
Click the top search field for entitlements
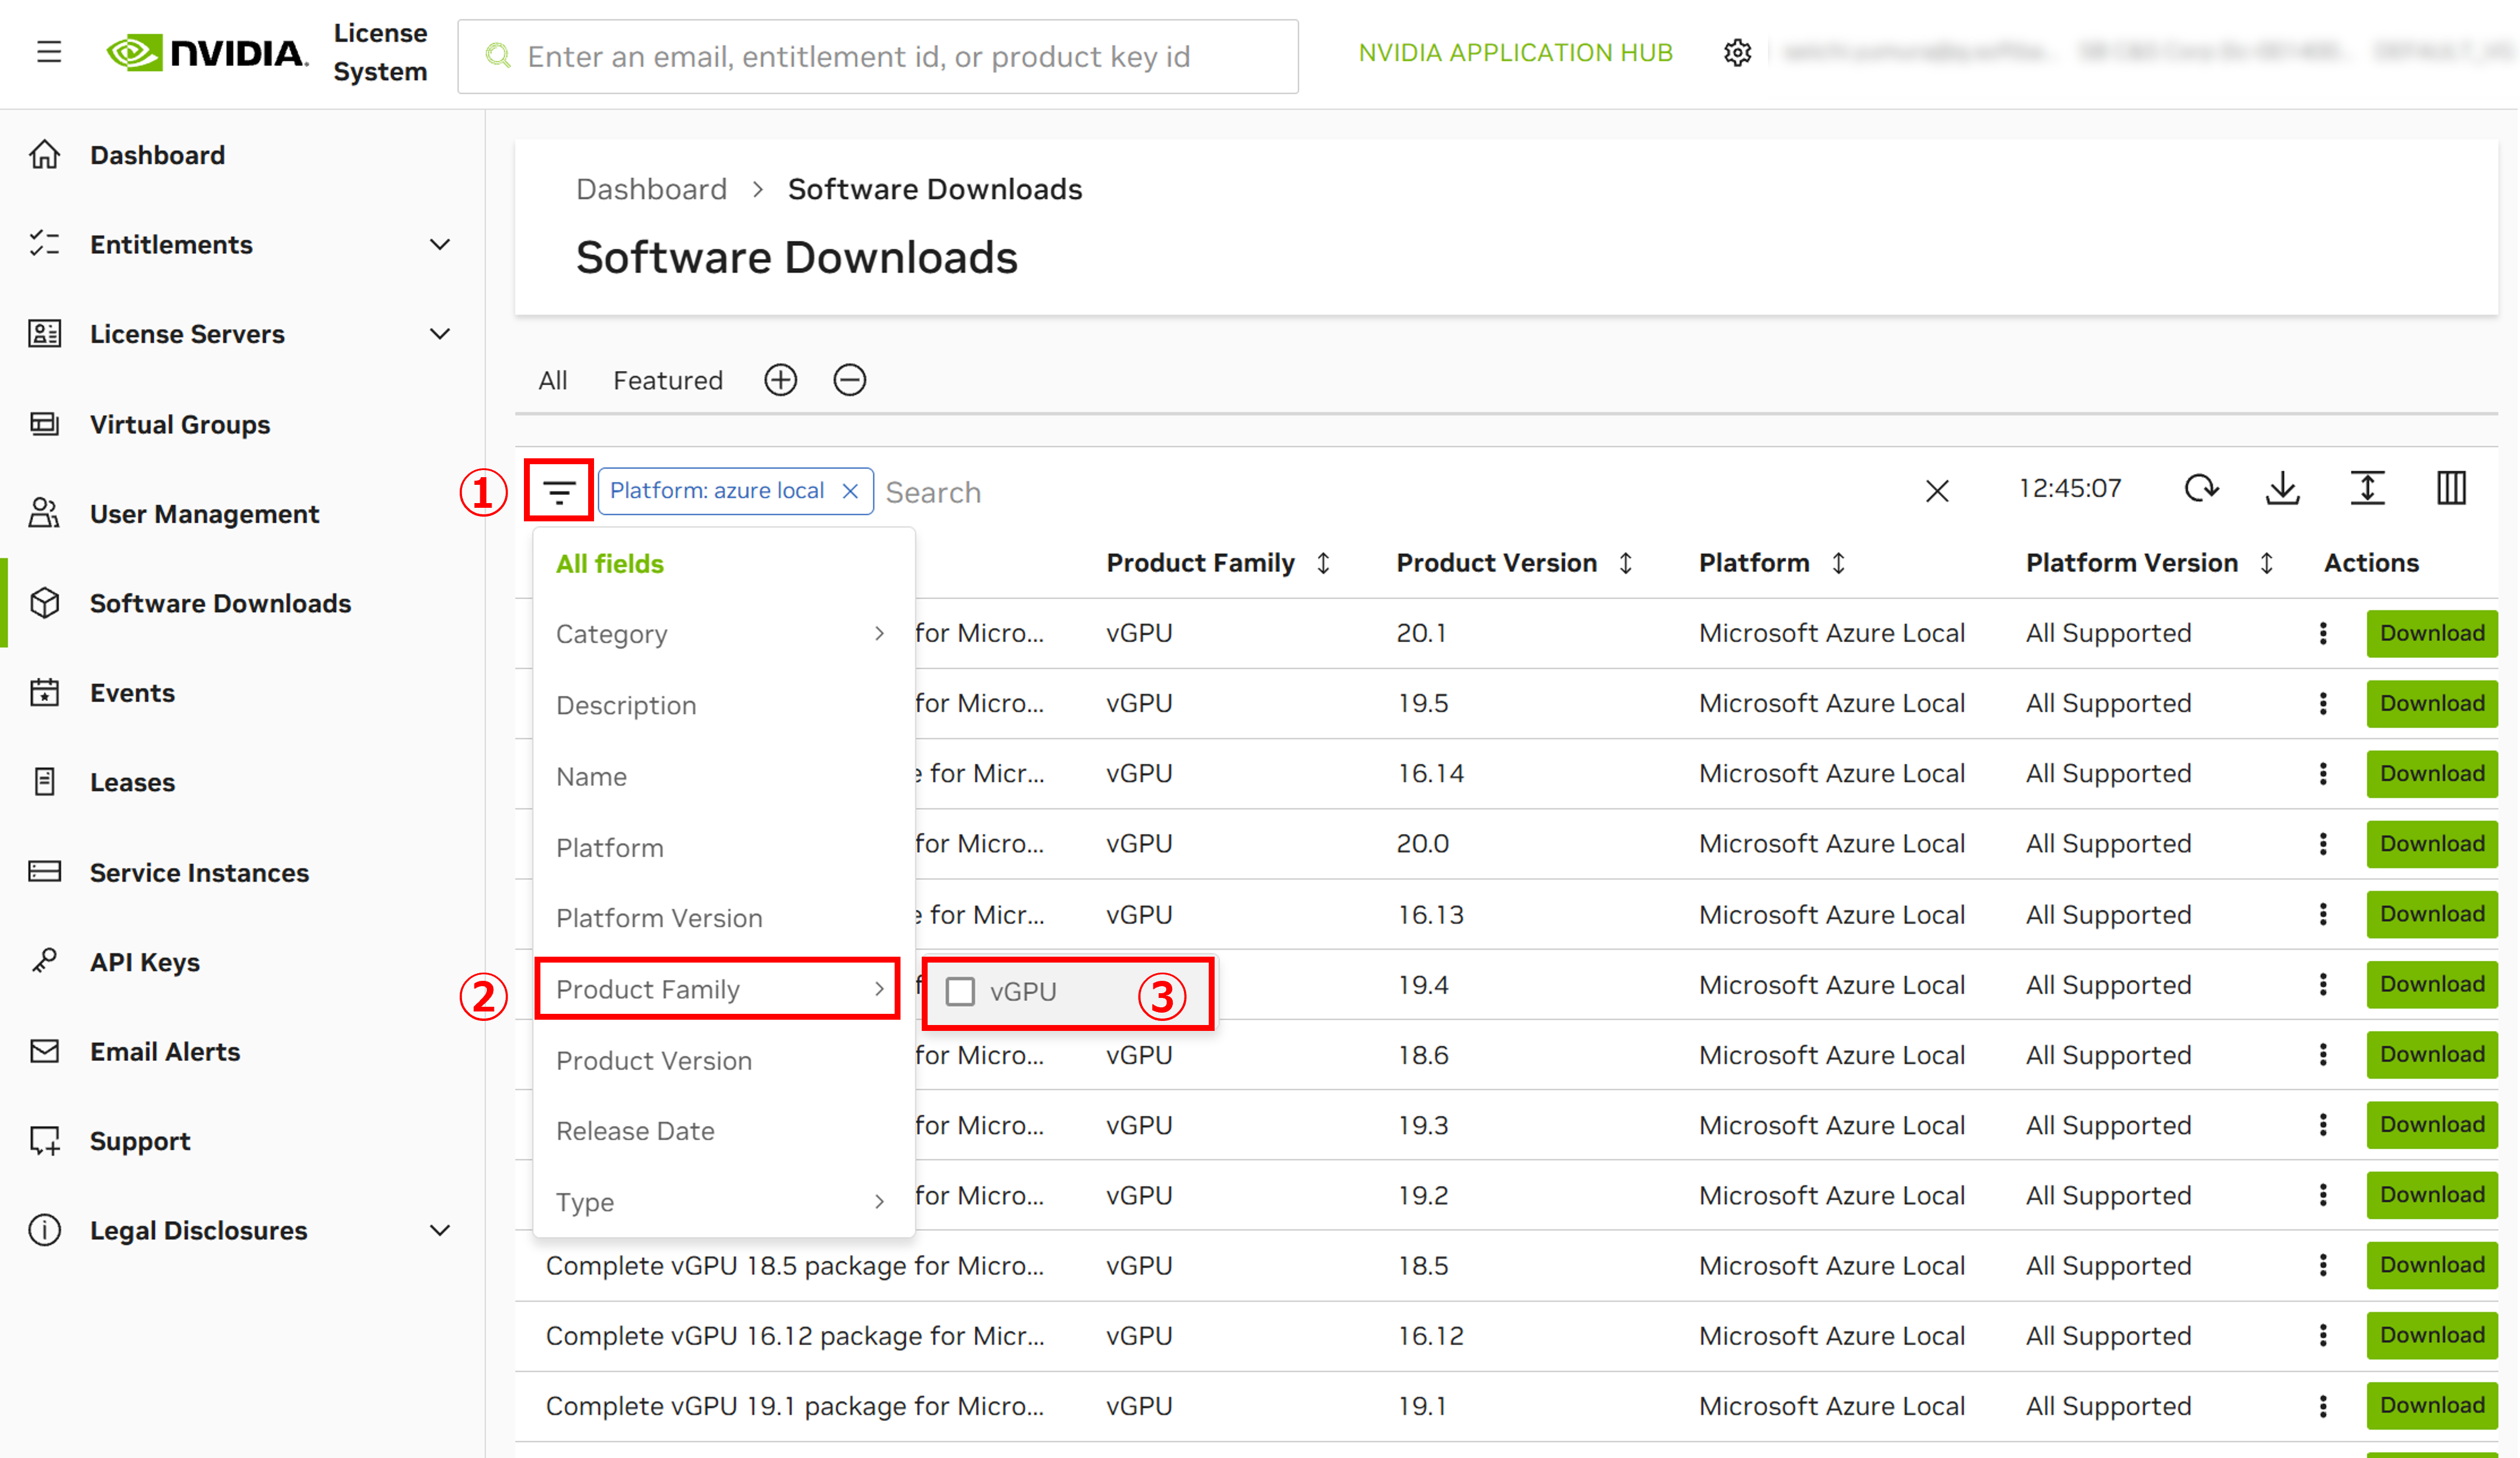tap(878, 57)
